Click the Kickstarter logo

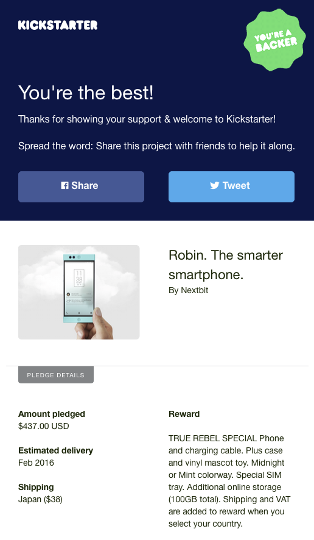point(58,25)
